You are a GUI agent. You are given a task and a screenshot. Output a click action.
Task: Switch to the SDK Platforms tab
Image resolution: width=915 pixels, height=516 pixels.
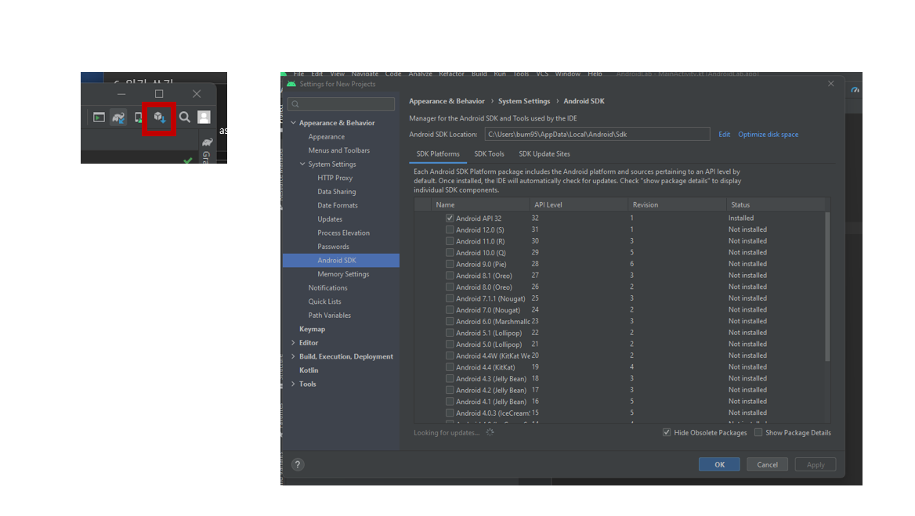click(x=438, y=154)
